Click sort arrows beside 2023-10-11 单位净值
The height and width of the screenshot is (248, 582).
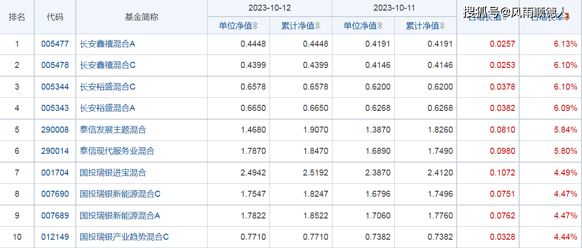380,26
